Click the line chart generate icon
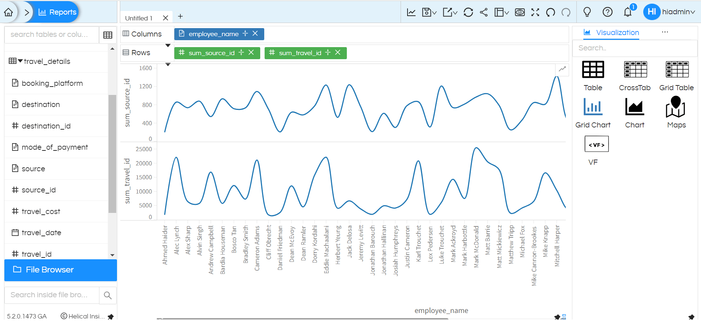Screen dimensions: 701x321 pyautogui.click(x=411, y=12)
